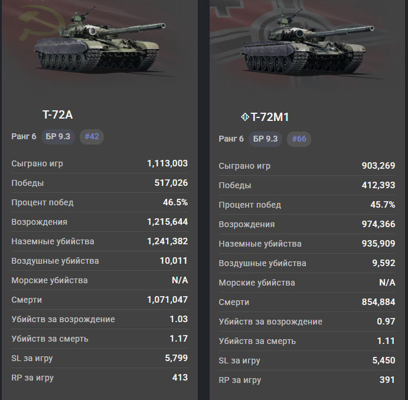408x400 pixels.
Task: Click the Наземные убийства row for T-72A
Action: 99,241
